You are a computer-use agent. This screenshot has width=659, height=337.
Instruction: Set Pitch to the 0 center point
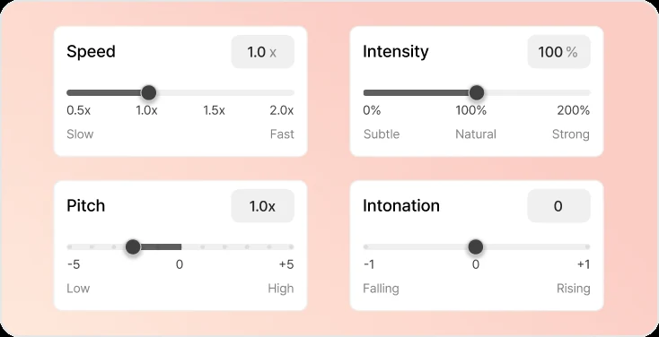coord(180,246)
